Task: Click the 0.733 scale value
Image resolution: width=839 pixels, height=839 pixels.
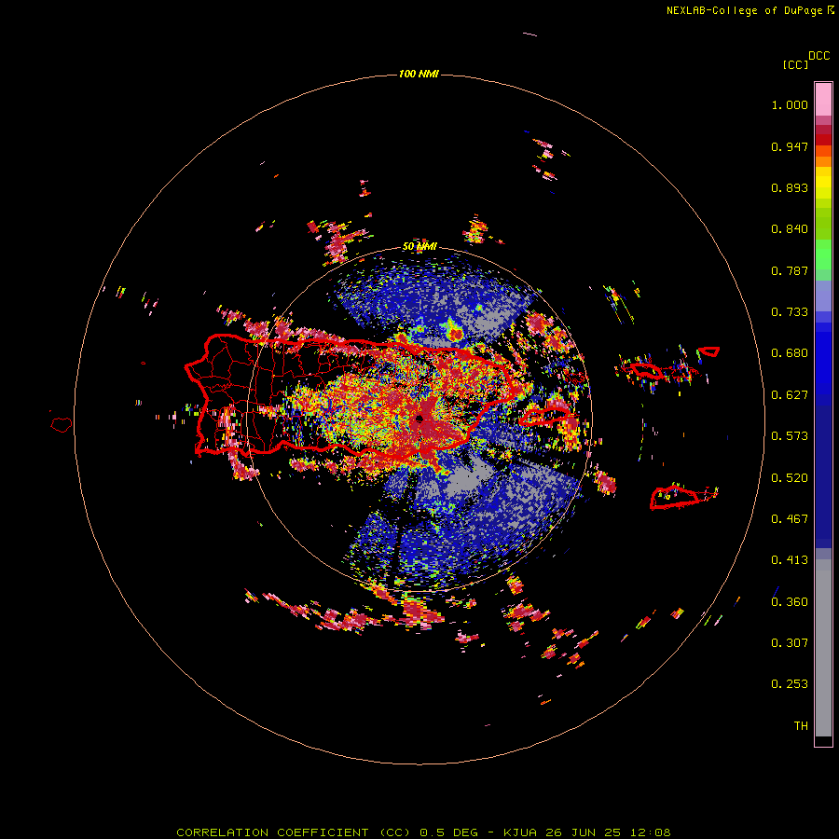Action: tap(790, 312)
